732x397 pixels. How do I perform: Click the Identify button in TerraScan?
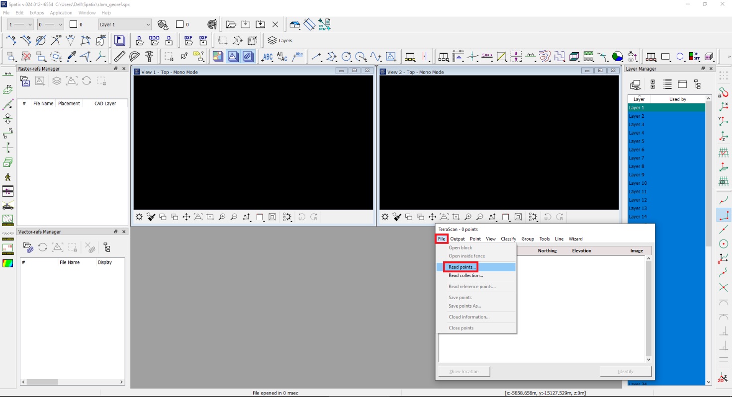tap(626, 371)
